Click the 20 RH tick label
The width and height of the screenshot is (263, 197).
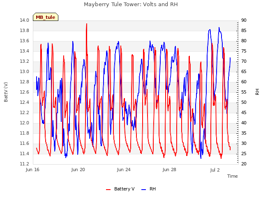pos(244,164)
